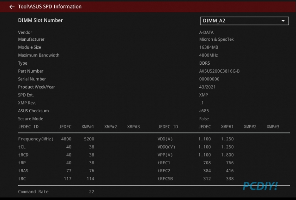
Task: Click the Vendor value A-DATA
Action: pyautogui.click(x=206, y=32)
